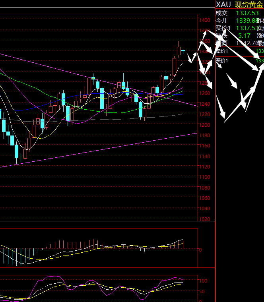This screenshot has height=302, width=264.
Task: Select the 现货黄金 instrument name
Action: pos(249,5)
